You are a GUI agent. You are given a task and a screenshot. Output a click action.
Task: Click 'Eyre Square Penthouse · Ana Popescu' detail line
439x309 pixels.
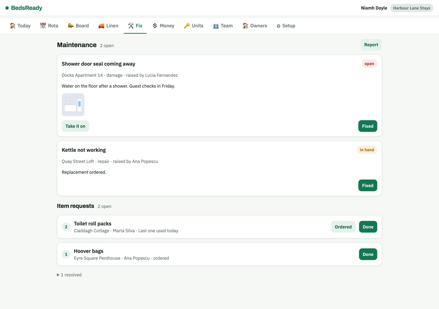click(121, 258)
